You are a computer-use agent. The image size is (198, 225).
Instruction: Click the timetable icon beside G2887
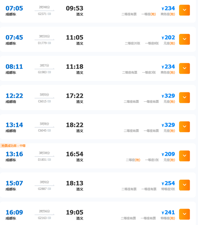[49, 189]
